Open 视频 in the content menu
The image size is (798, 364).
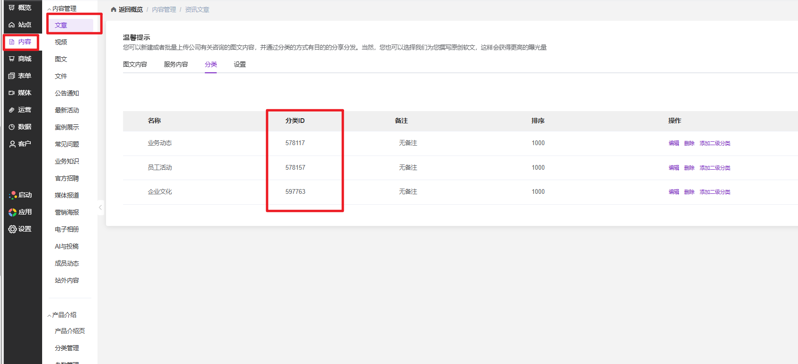pyautogui.click(x=61, y=42)
